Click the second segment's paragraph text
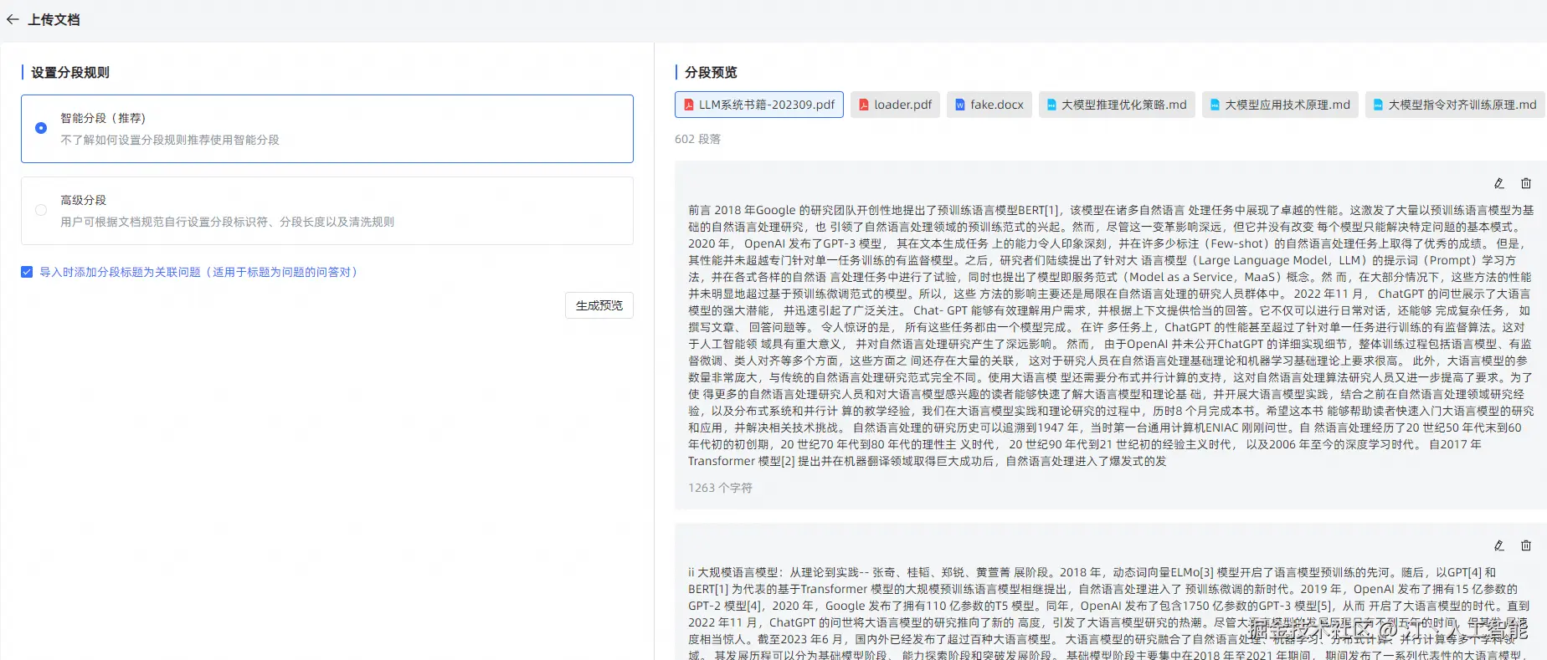 (1110, 613)
